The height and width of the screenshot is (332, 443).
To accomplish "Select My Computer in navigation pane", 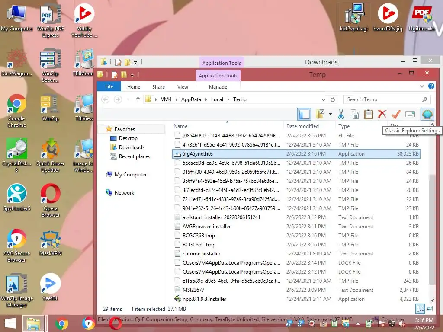I will tap(131, 175).
